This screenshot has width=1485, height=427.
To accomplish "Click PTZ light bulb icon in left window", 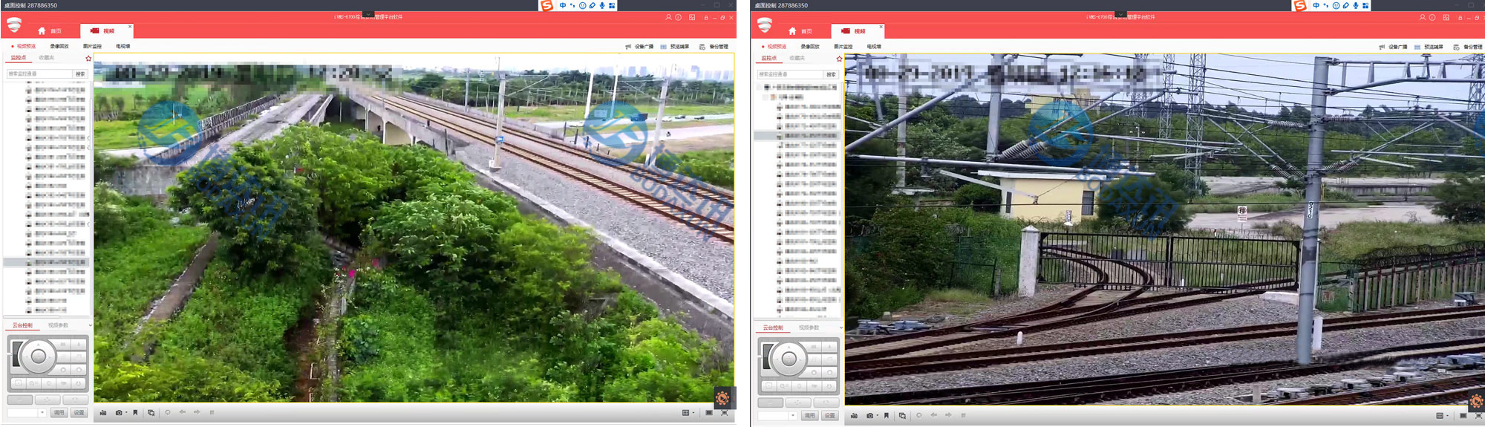I will 48,384.
